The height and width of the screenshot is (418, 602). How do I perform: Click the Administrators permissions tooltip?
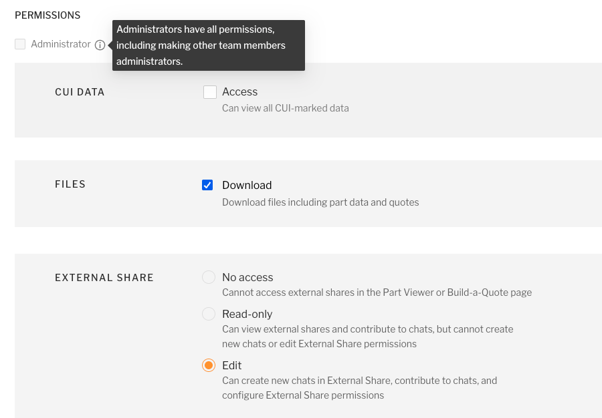coord(207,45)
